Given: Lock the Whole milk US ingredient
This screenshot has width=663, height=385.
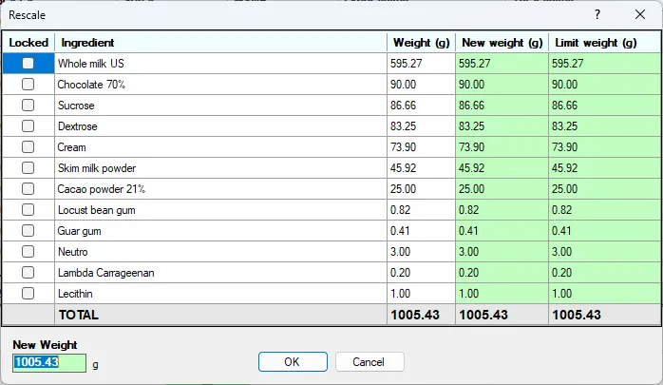Looking at the screenshot, I should click(28, 64).
